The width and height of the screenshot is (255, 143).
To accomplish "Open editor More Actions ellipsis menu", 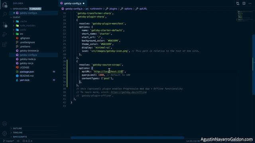I will 250,4.
